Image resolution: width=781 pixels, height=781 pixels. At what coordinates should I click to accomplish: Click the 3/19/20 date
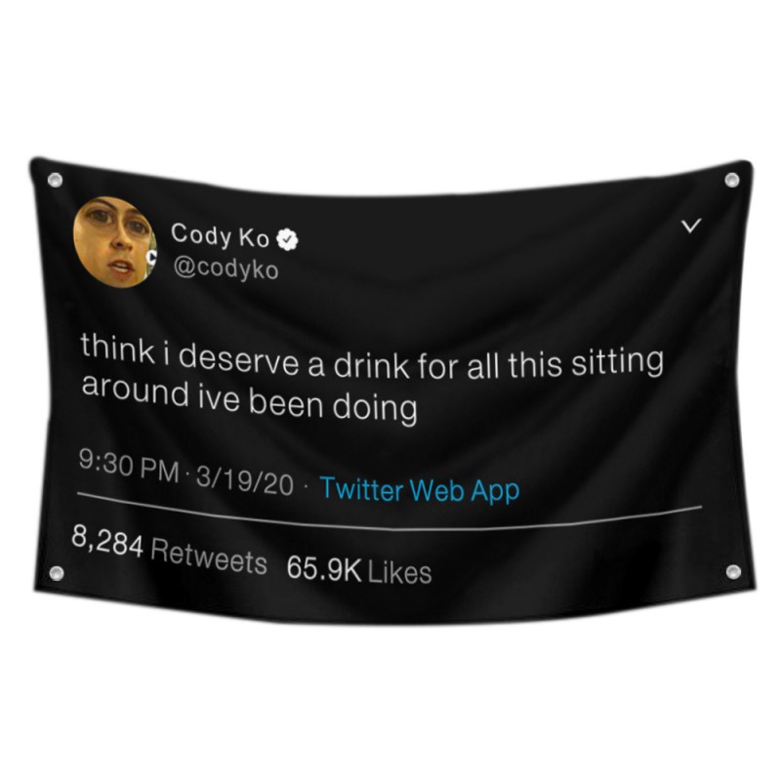tap(245, 481)
